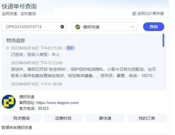Open the 德邦快递 courier dropdown
175x135 pixels.
[104, 27]
